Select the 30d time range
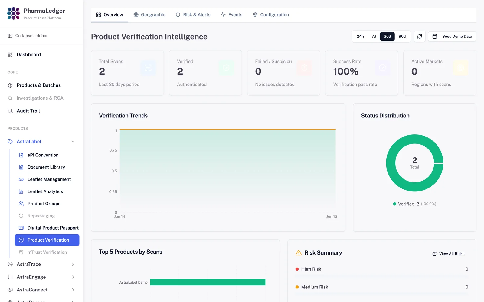The image size is (484, 302). [x=387, y=37]
